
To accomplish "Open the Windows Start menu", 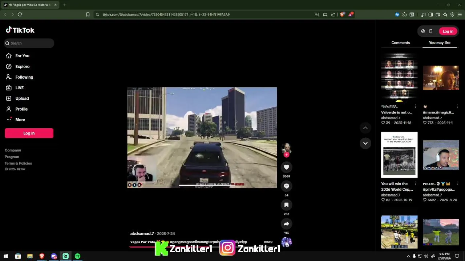I will pos(6,256).
